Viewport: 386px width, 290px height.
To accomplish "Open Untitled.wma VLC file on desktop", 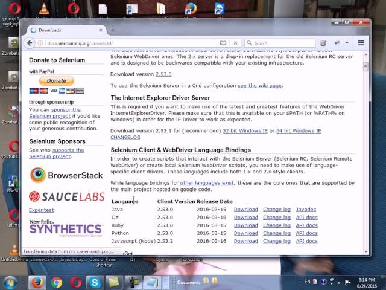I will point(13,253).
